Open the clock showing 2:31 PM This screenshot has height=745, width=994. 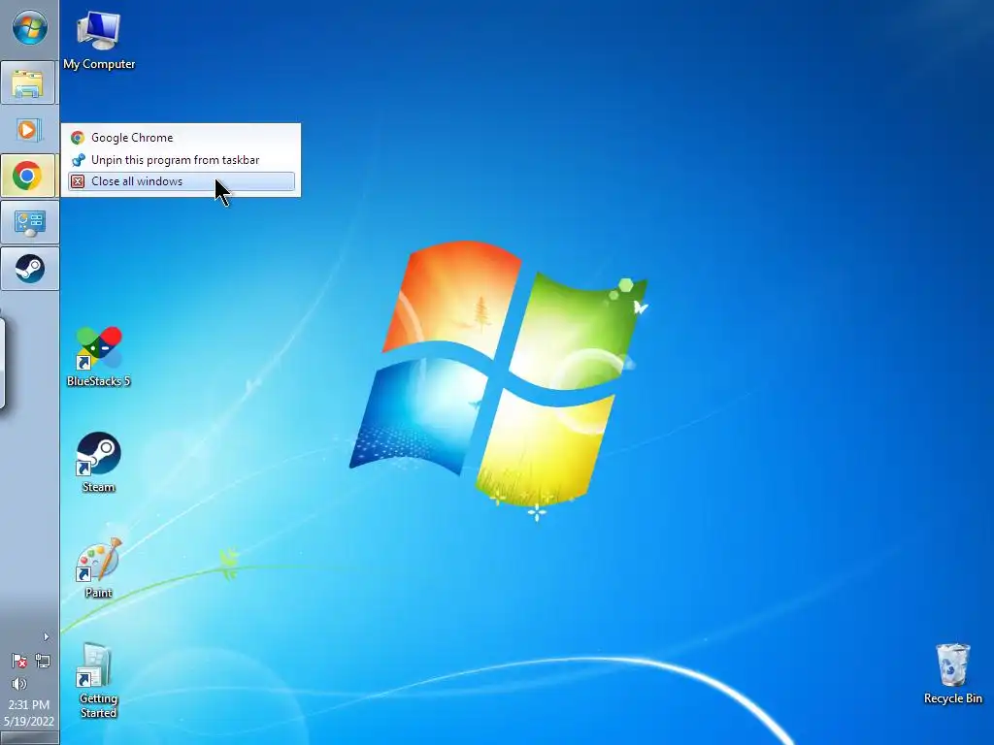[x=29, y=713]
